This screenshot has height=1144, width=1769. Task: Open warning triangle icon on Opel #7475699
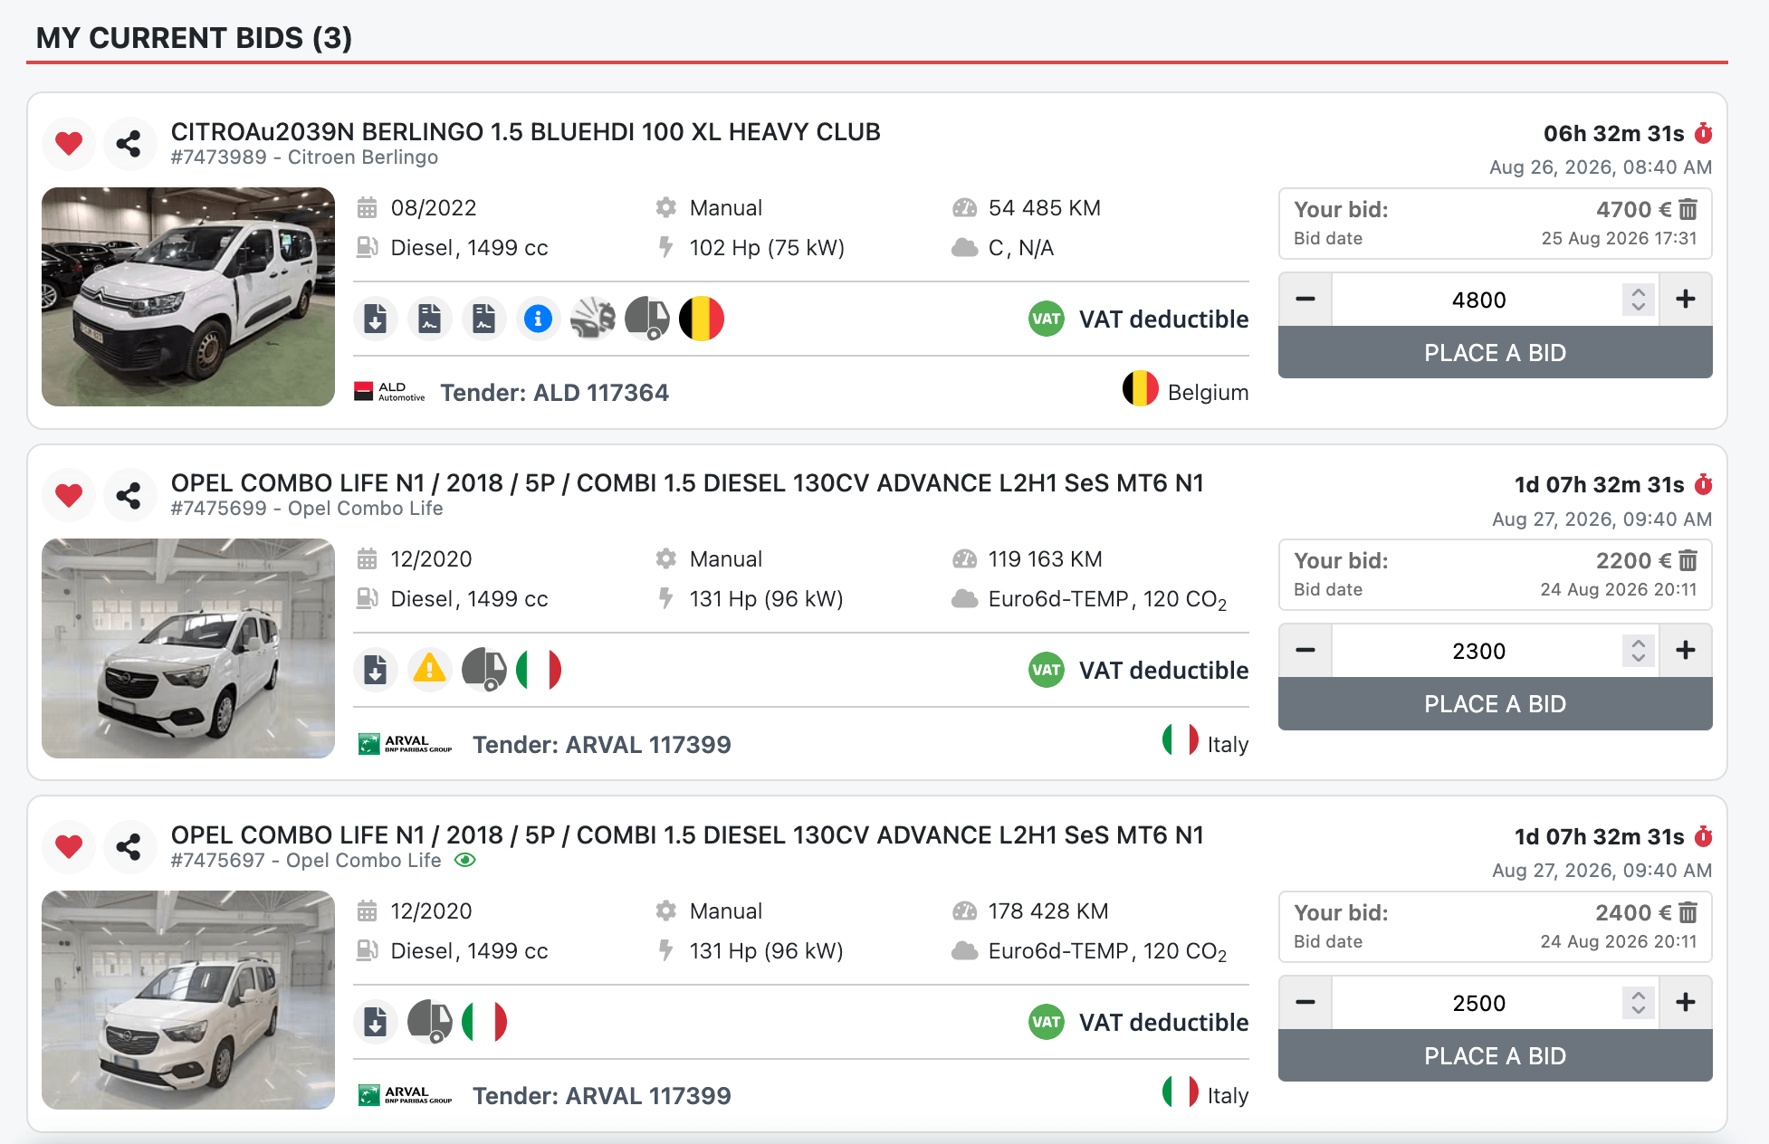(x=429, y=670)
